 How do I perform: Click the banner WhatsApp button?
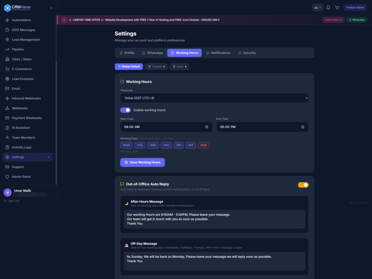tap(357, 20)
